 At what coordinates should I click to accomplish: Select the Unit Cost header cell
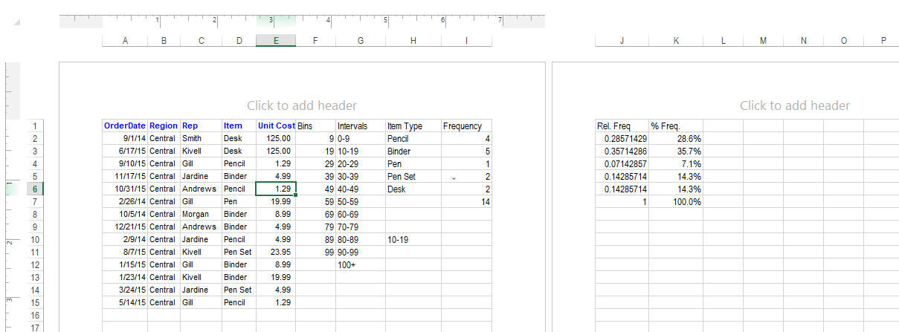(x=276, y=126)
